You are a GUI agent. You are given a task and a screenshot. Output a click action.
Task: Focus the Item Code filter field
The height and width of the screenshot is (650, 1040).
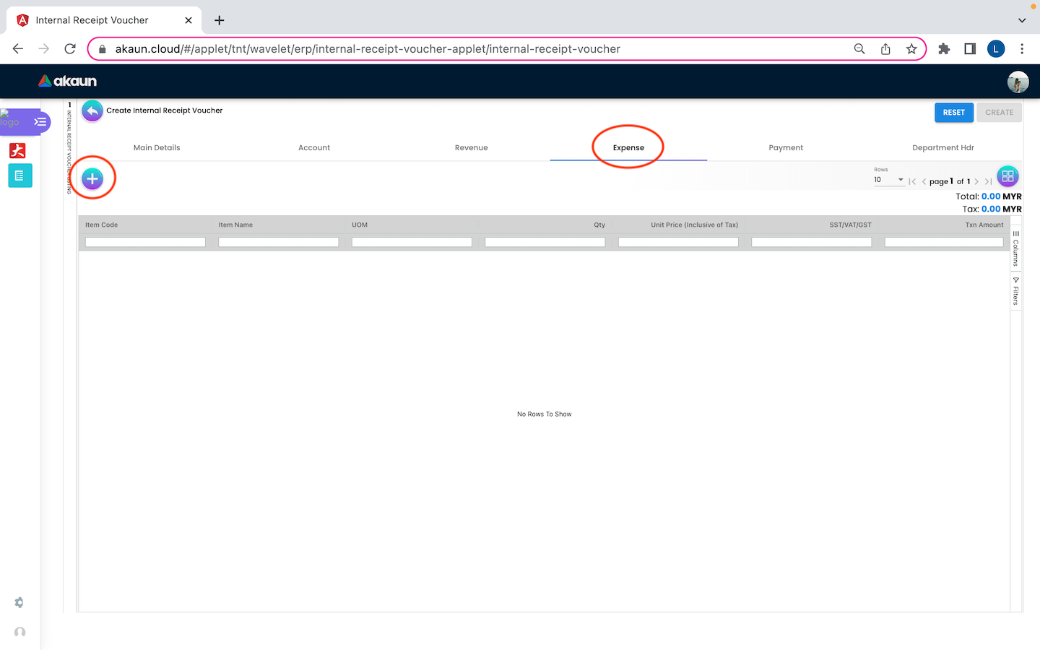(145, 242)
